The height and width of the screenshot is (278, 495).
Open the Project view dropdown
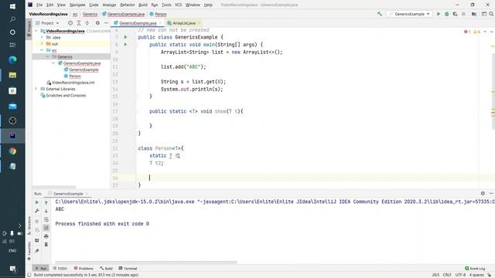[47, 23]
